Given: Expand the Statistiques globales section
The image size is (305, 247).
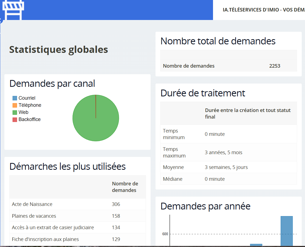Looking at the screenshot, I should coord(58,50).
